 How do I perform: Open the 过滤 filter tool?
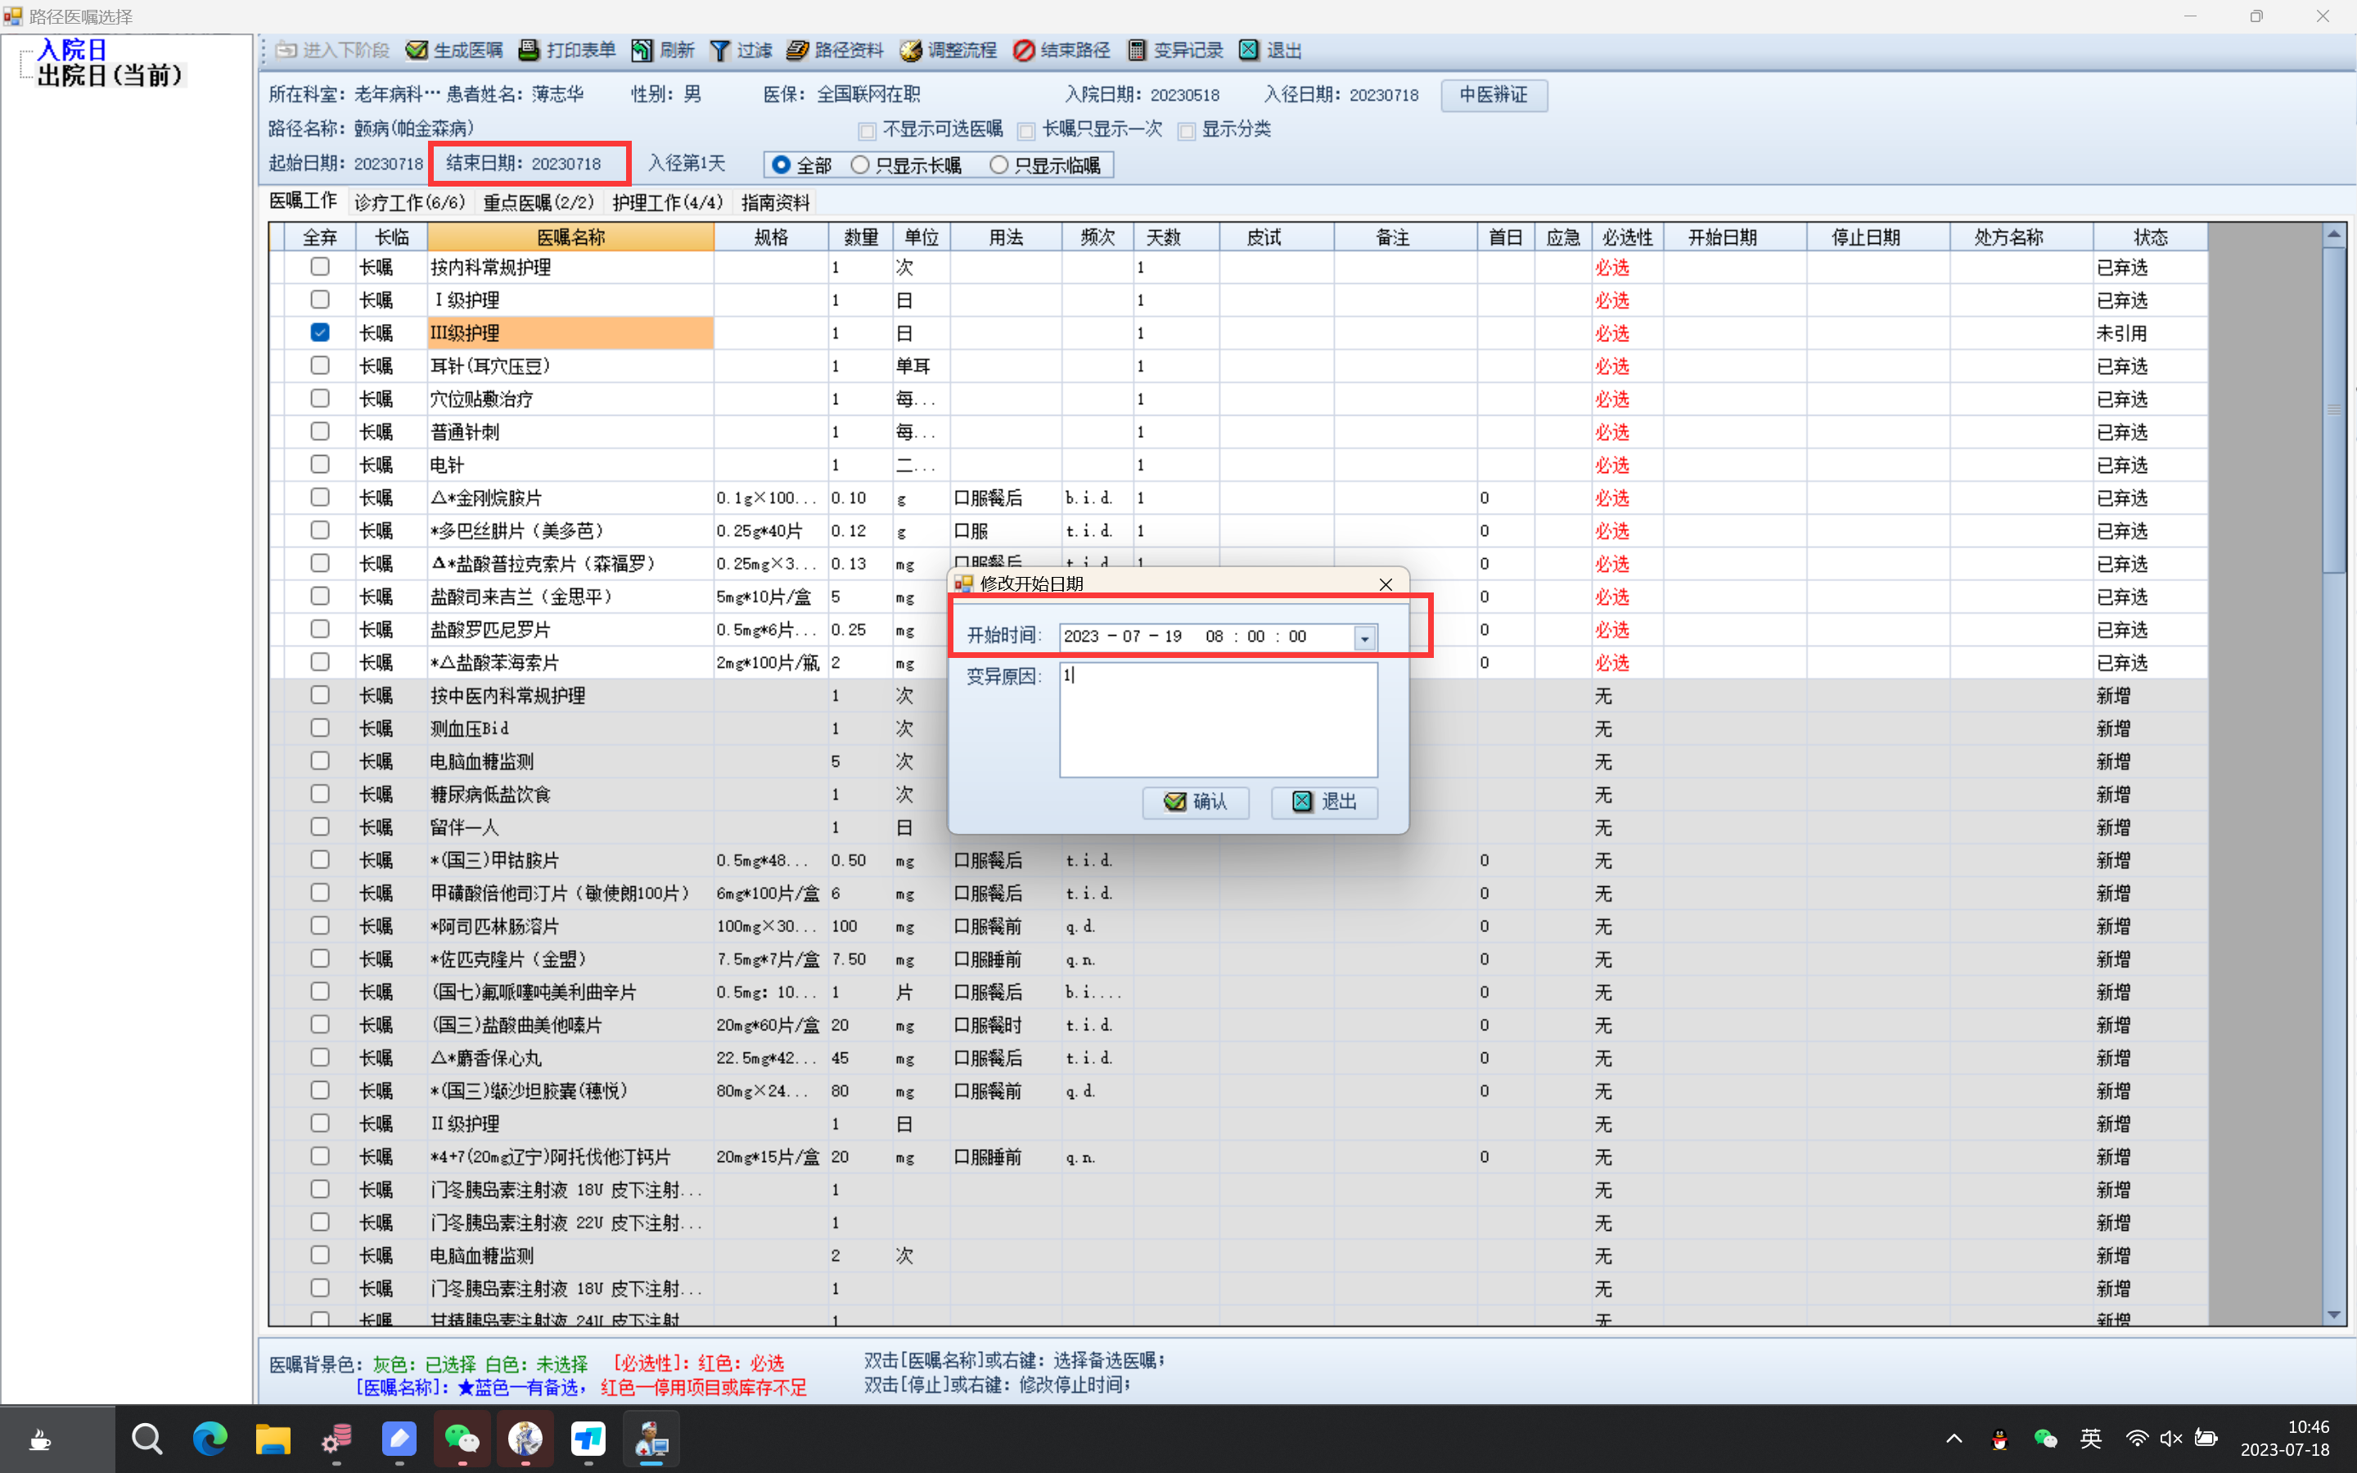(719, 51)
